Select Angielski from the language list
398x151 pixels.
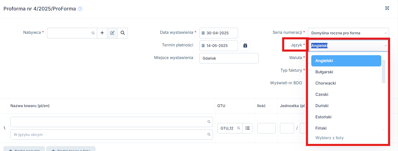(x=346, y=61)
